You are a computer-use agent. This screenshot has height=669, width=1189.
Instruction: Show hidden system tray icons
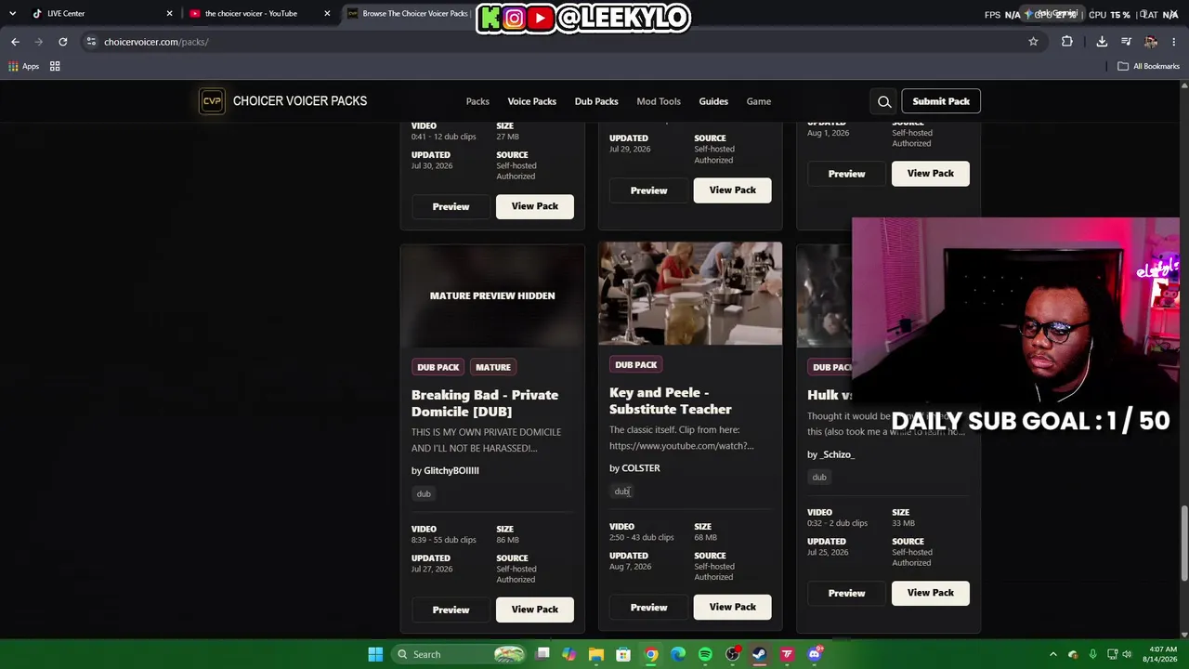tap(1052, 654)
